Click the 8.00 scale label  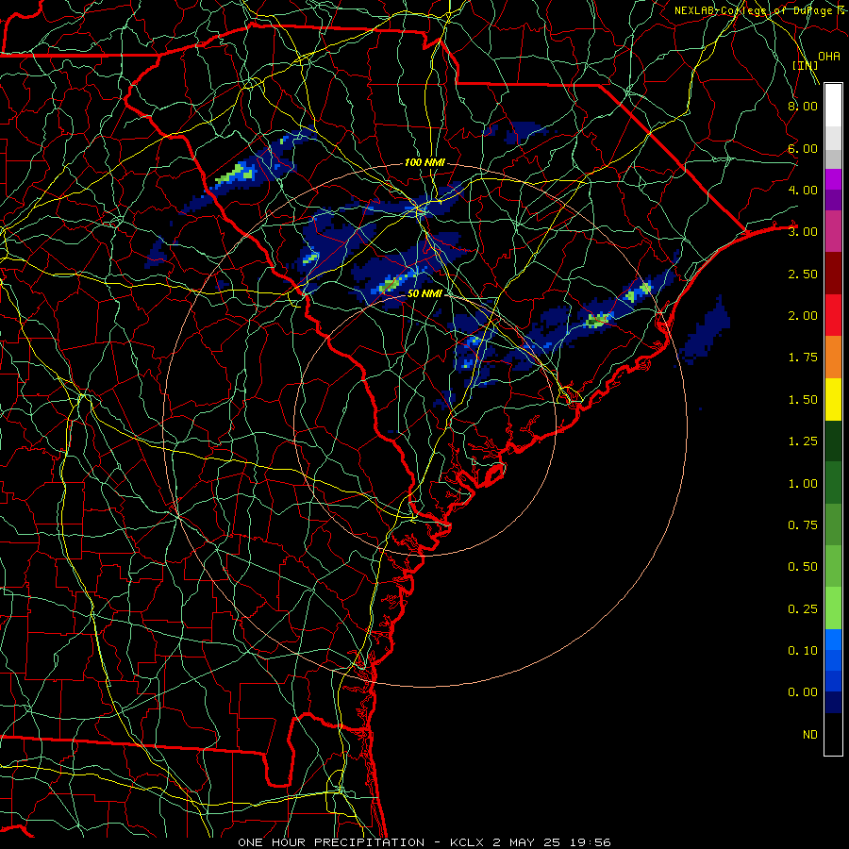coord(803,106)
